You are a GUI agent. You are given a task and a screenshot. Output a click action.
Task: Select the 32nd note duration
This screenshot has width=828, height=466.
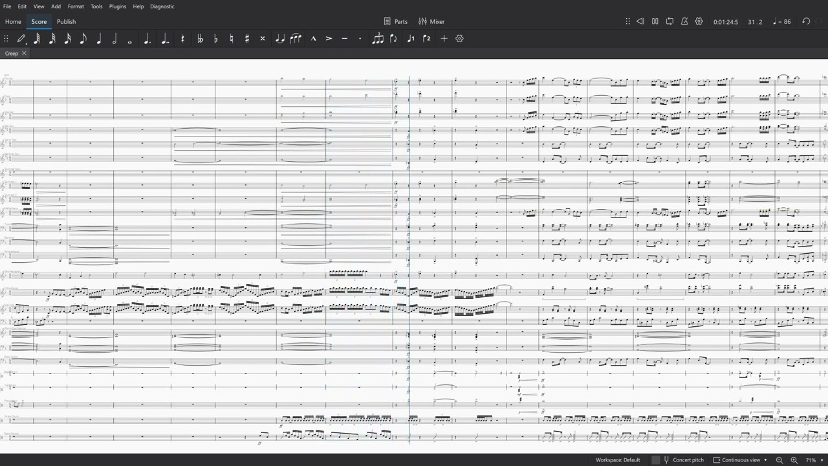coord(52,39)
